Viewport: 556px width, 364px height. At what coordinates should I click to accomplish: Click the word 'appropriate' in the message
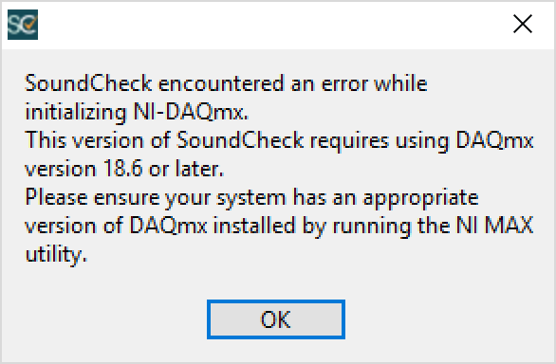(421, 198)
